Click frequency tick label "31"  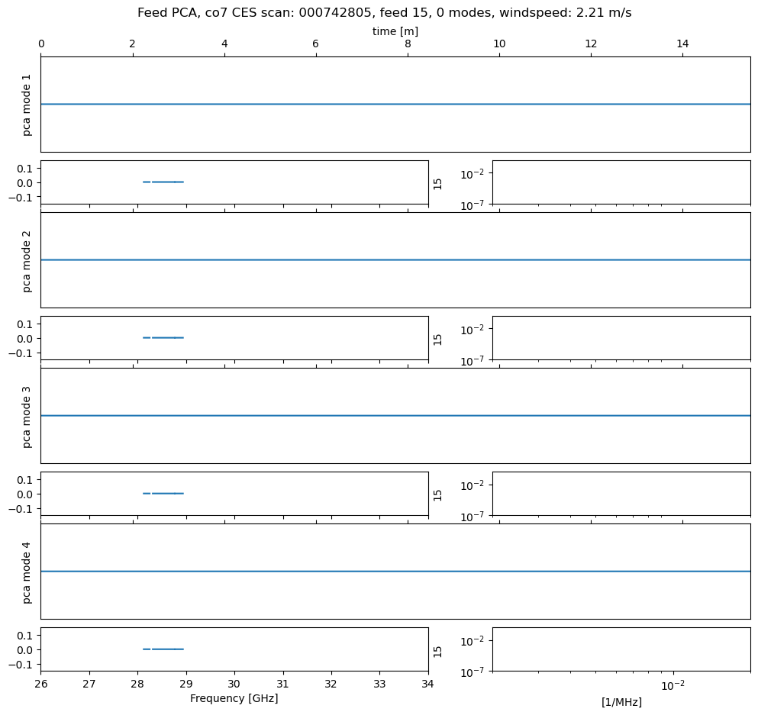[x=282, y=684]
